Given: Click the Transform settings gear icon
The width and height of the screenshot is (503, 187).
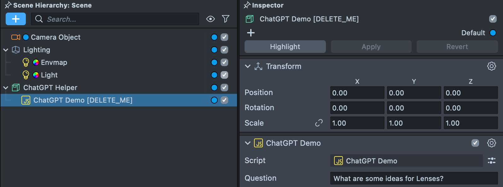Looking at the screenshot, I should point(492,66).
